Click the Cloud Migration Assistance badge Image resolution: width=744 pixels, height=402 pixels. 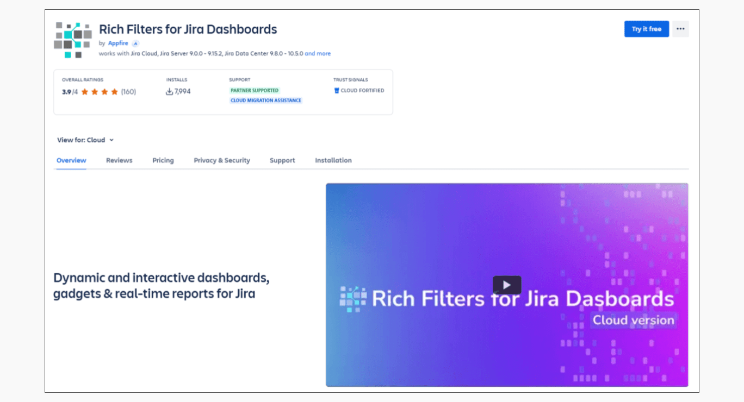pos(266,100)
